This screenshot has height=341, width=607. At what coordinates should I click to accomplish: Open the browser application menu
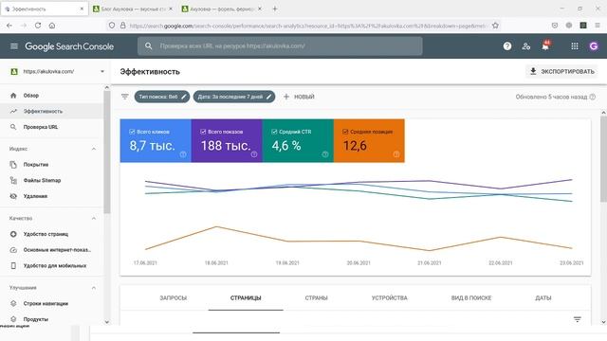pos(598,26)
